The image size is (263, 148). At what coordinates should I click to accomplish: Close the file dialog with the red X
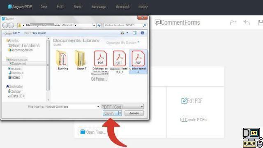click(x=143, y=18)
